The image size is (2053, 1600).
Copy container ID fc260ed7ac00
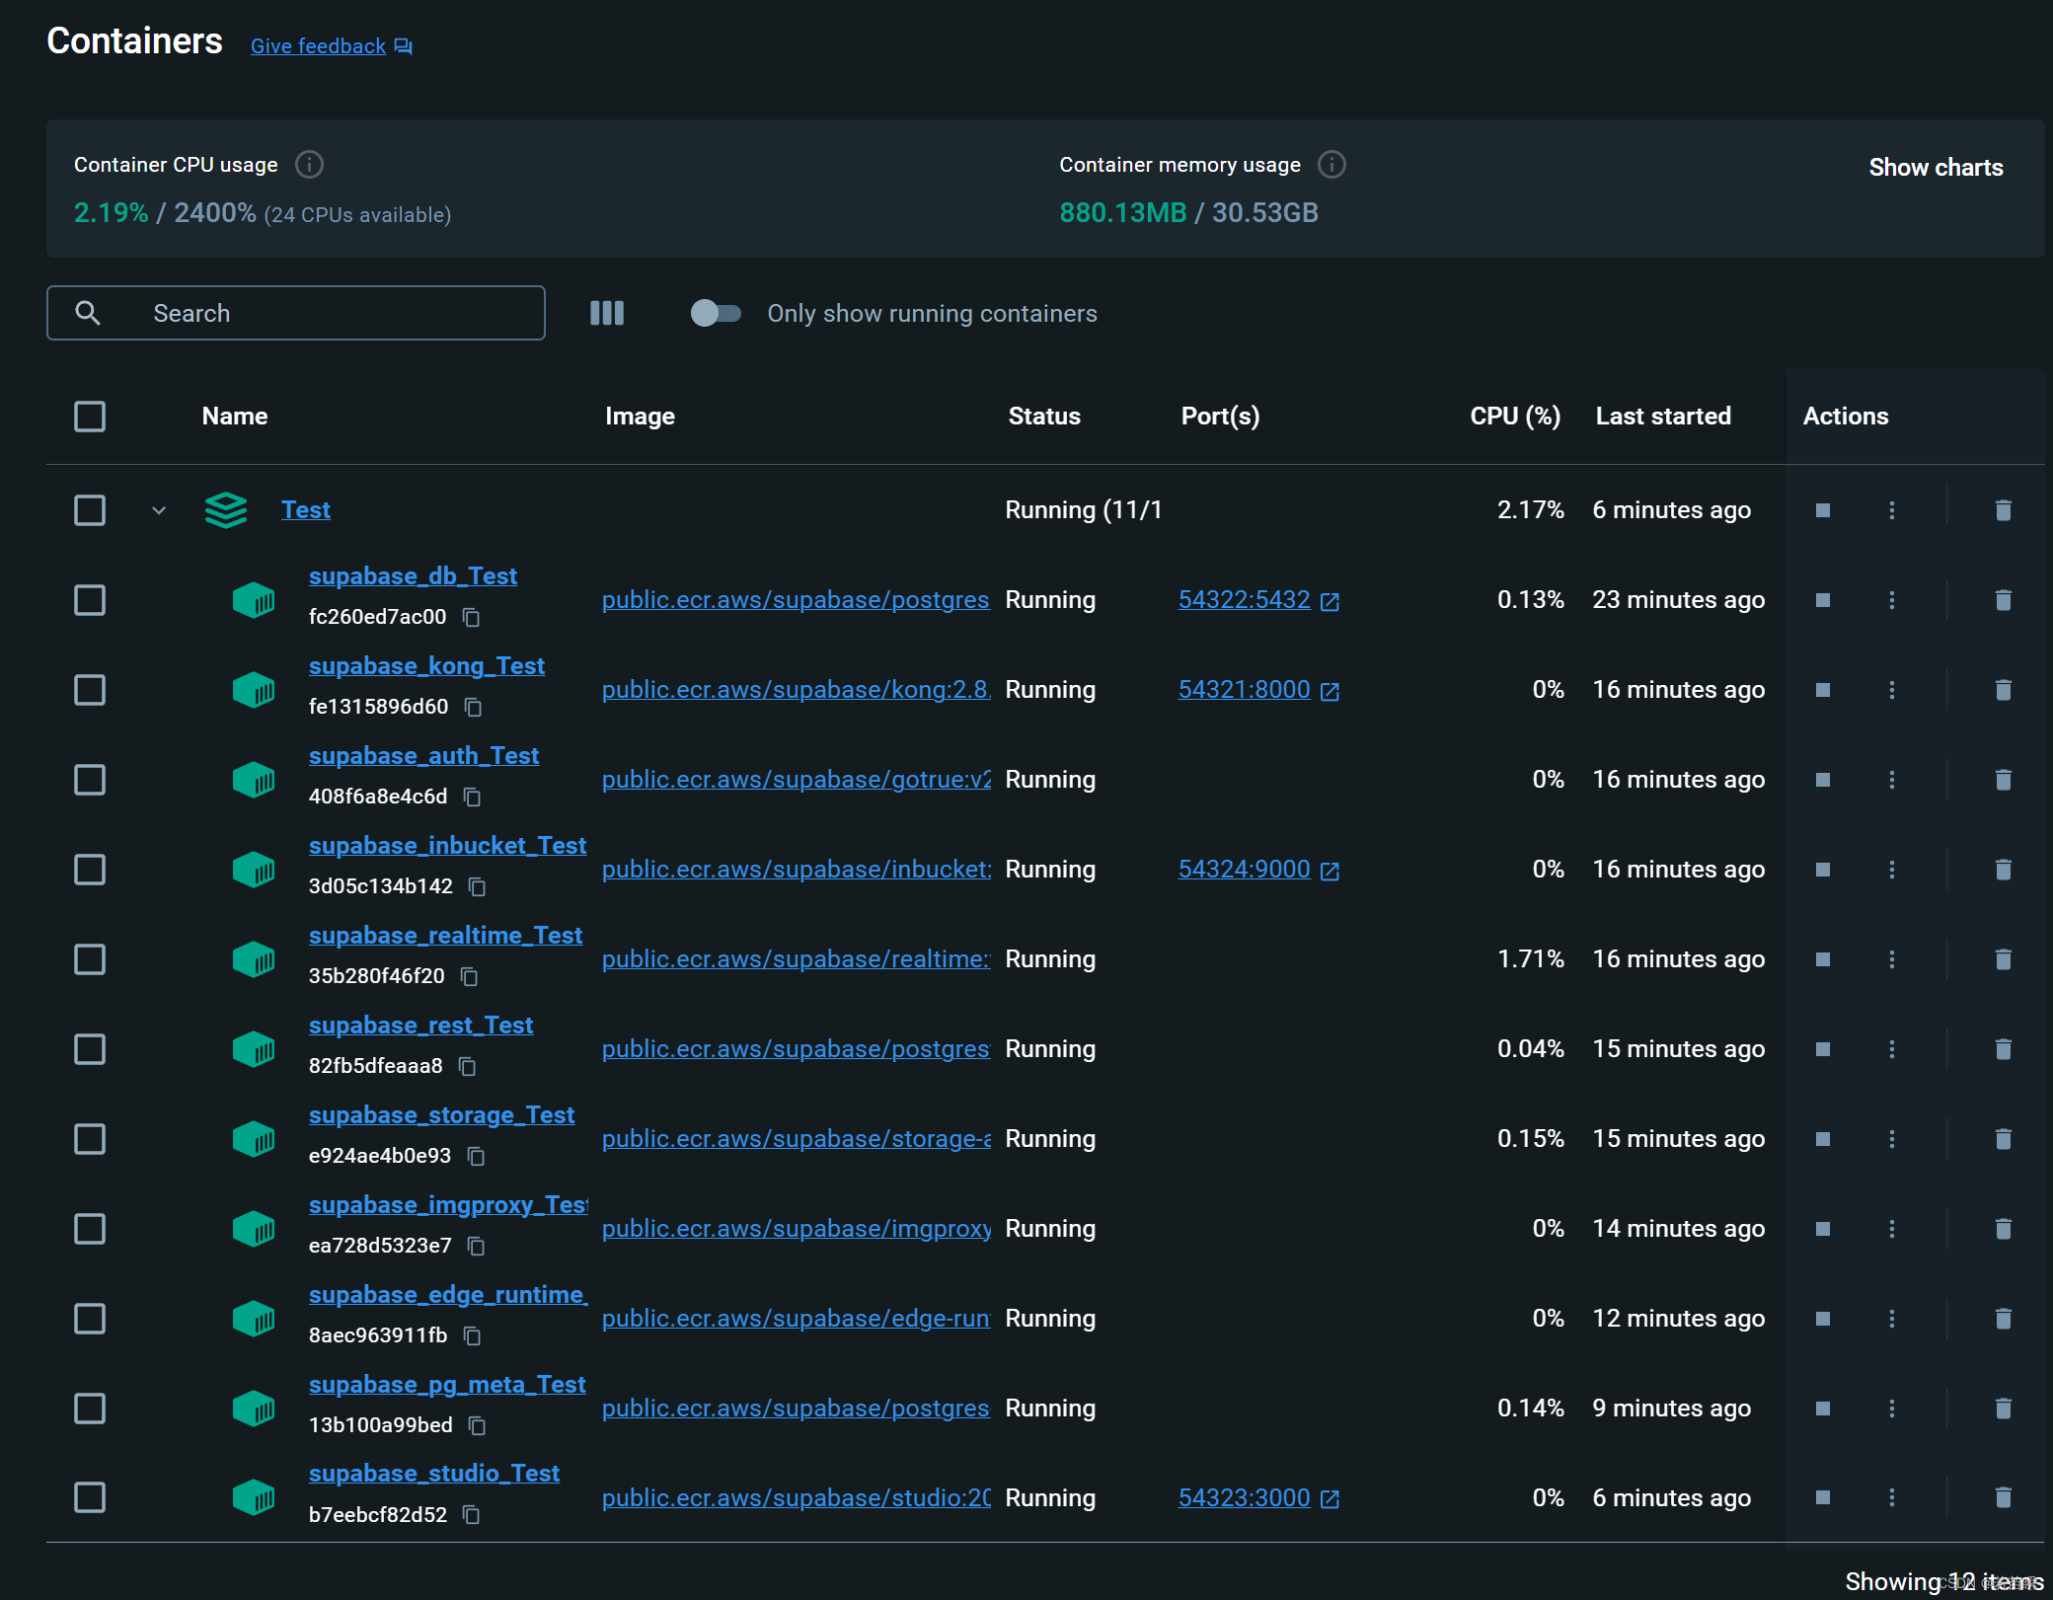(472, 618)
